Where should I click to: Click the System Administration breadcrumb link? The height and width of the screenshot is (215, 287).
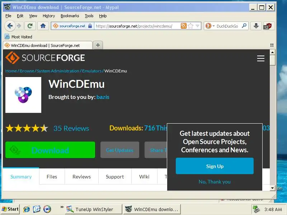pos(58,71)
